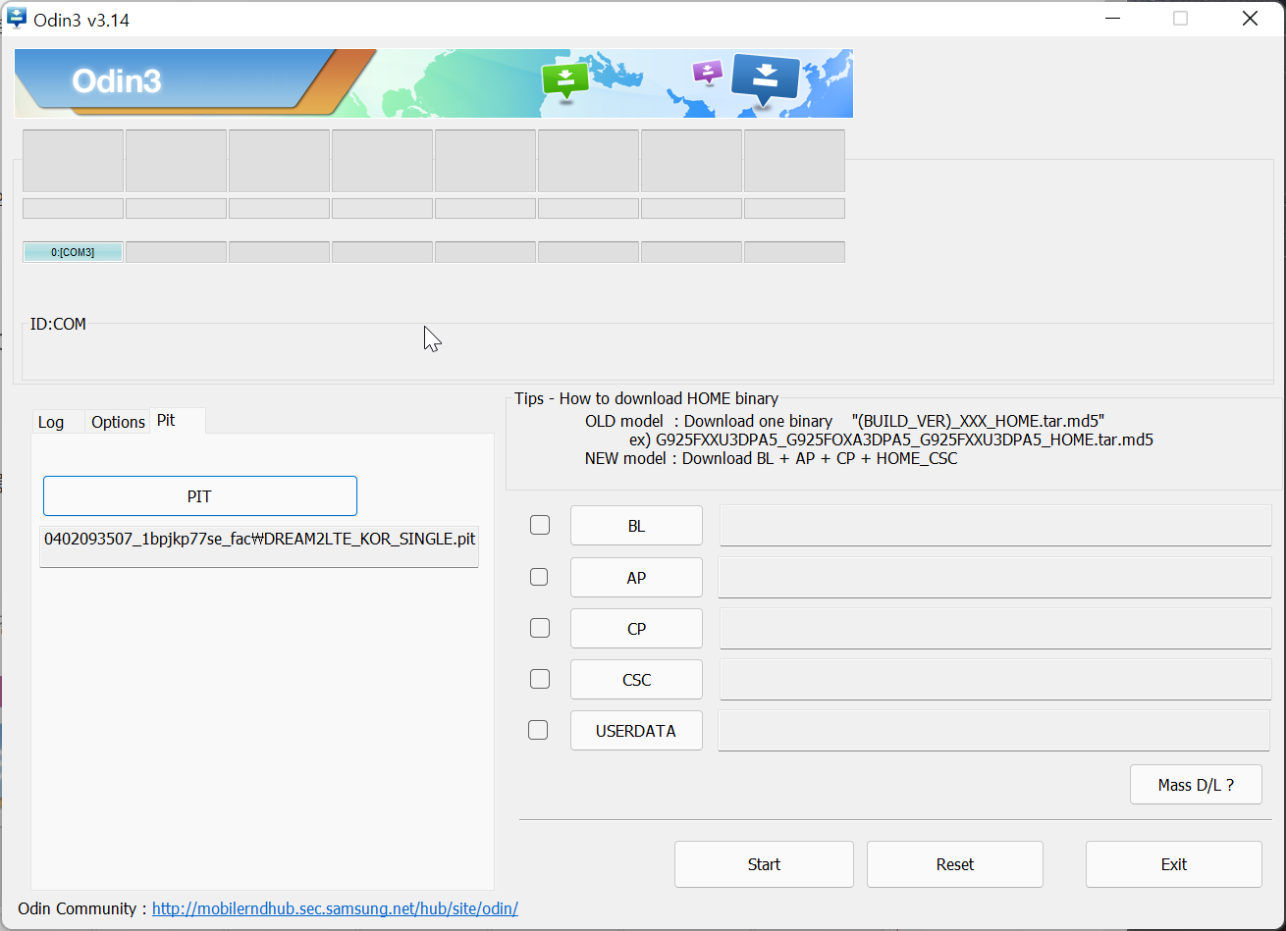Click the AP file path field
This screenshot has width=1286, height=931.
[995, 578]
